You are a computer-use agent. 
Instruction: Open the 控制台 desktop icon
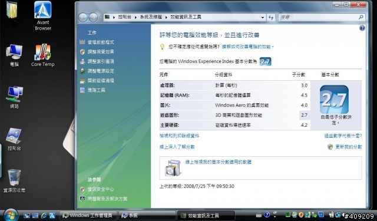pos(14,139)
